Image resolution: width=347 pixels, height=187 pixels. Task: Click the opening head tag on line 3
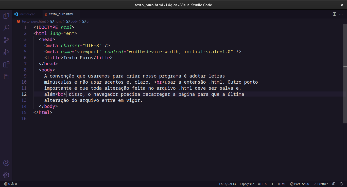coord(47,40)
